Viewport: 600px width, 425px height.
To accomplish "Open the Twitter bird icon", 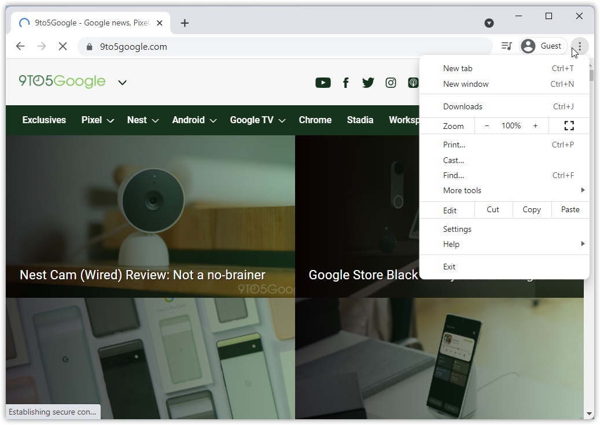I will coord(368,83).
